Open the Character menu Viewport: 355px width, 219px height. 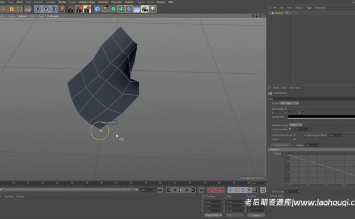point(117,2)
